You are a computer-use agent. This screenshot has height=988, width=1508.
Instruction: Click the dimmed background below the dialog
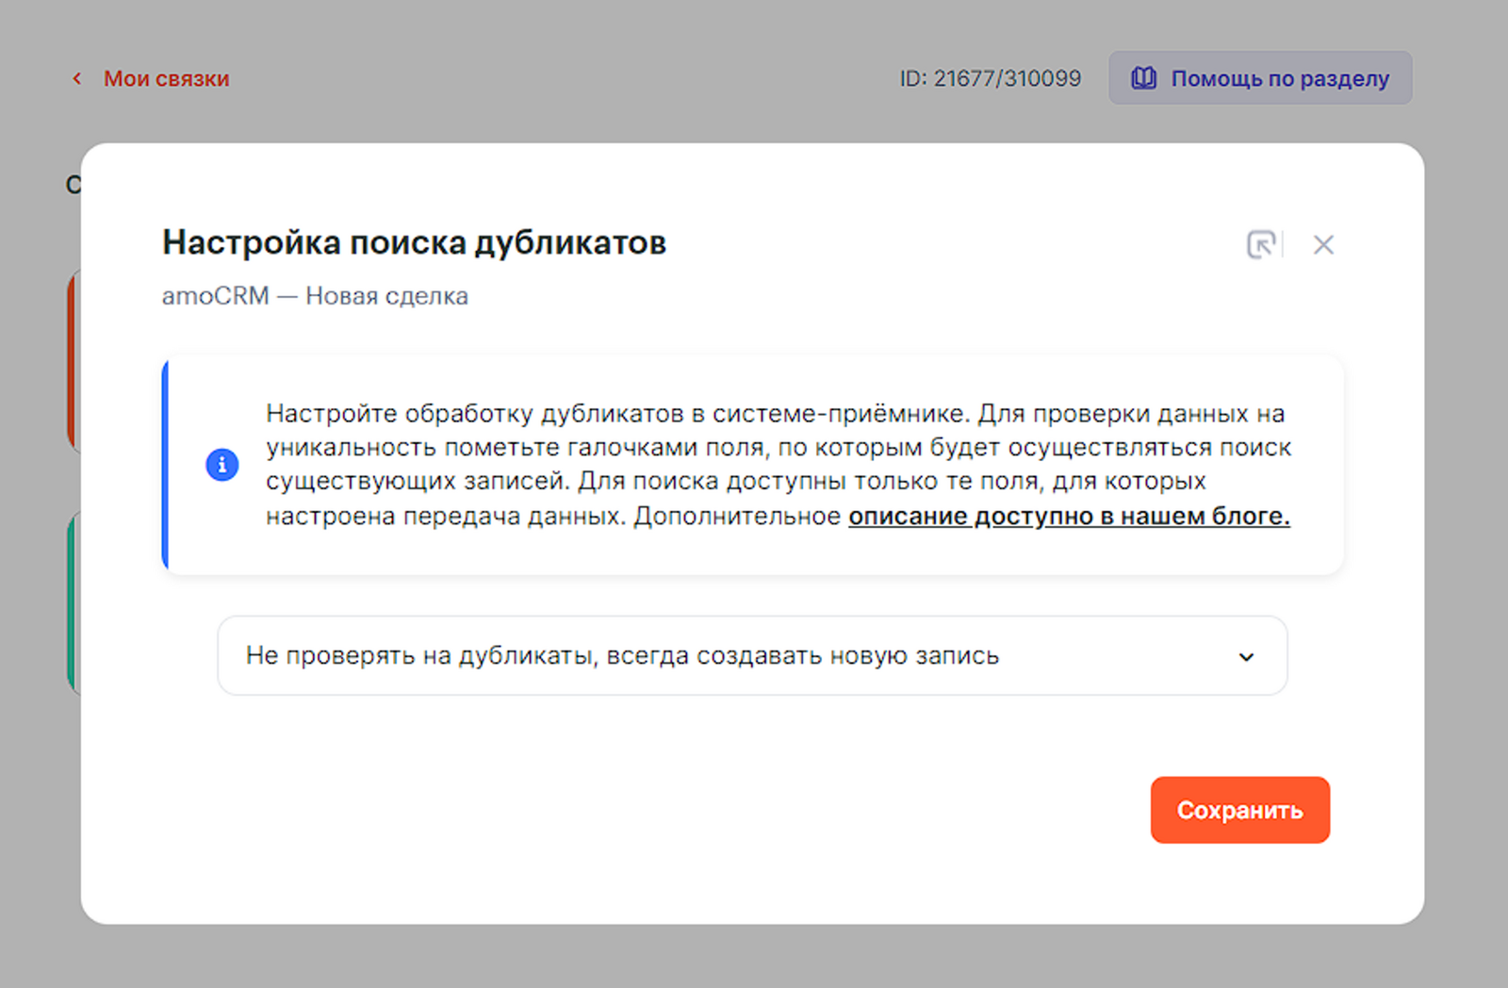pyautogui.click(x=754, y=957)
